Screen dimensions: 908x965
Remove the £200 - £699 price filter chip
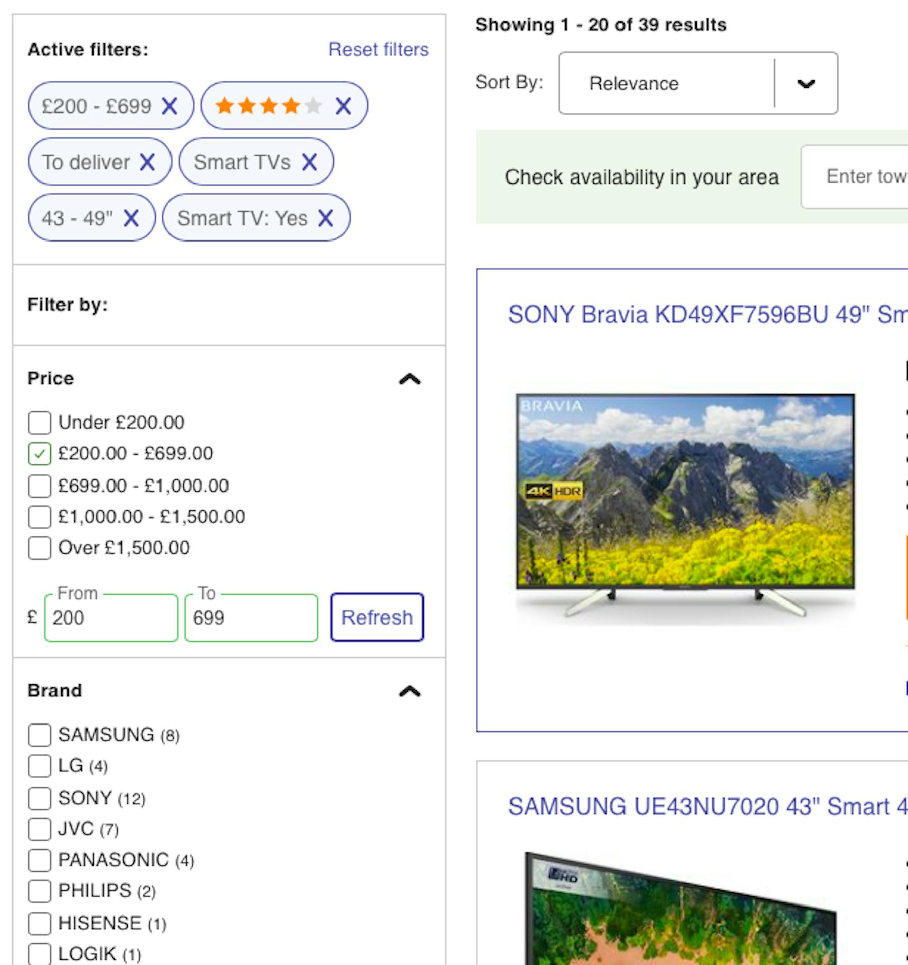coord(169,106)
